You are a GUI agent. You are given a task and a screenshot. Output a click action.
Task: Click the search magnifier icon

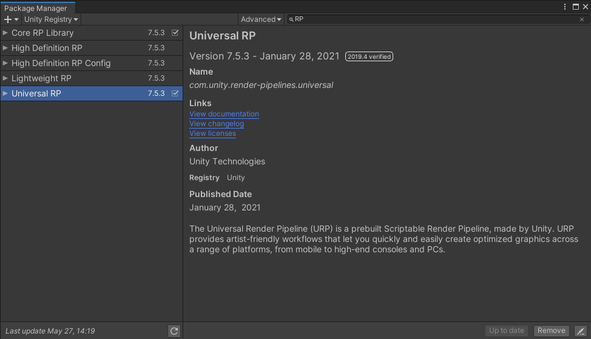point(291,19)
